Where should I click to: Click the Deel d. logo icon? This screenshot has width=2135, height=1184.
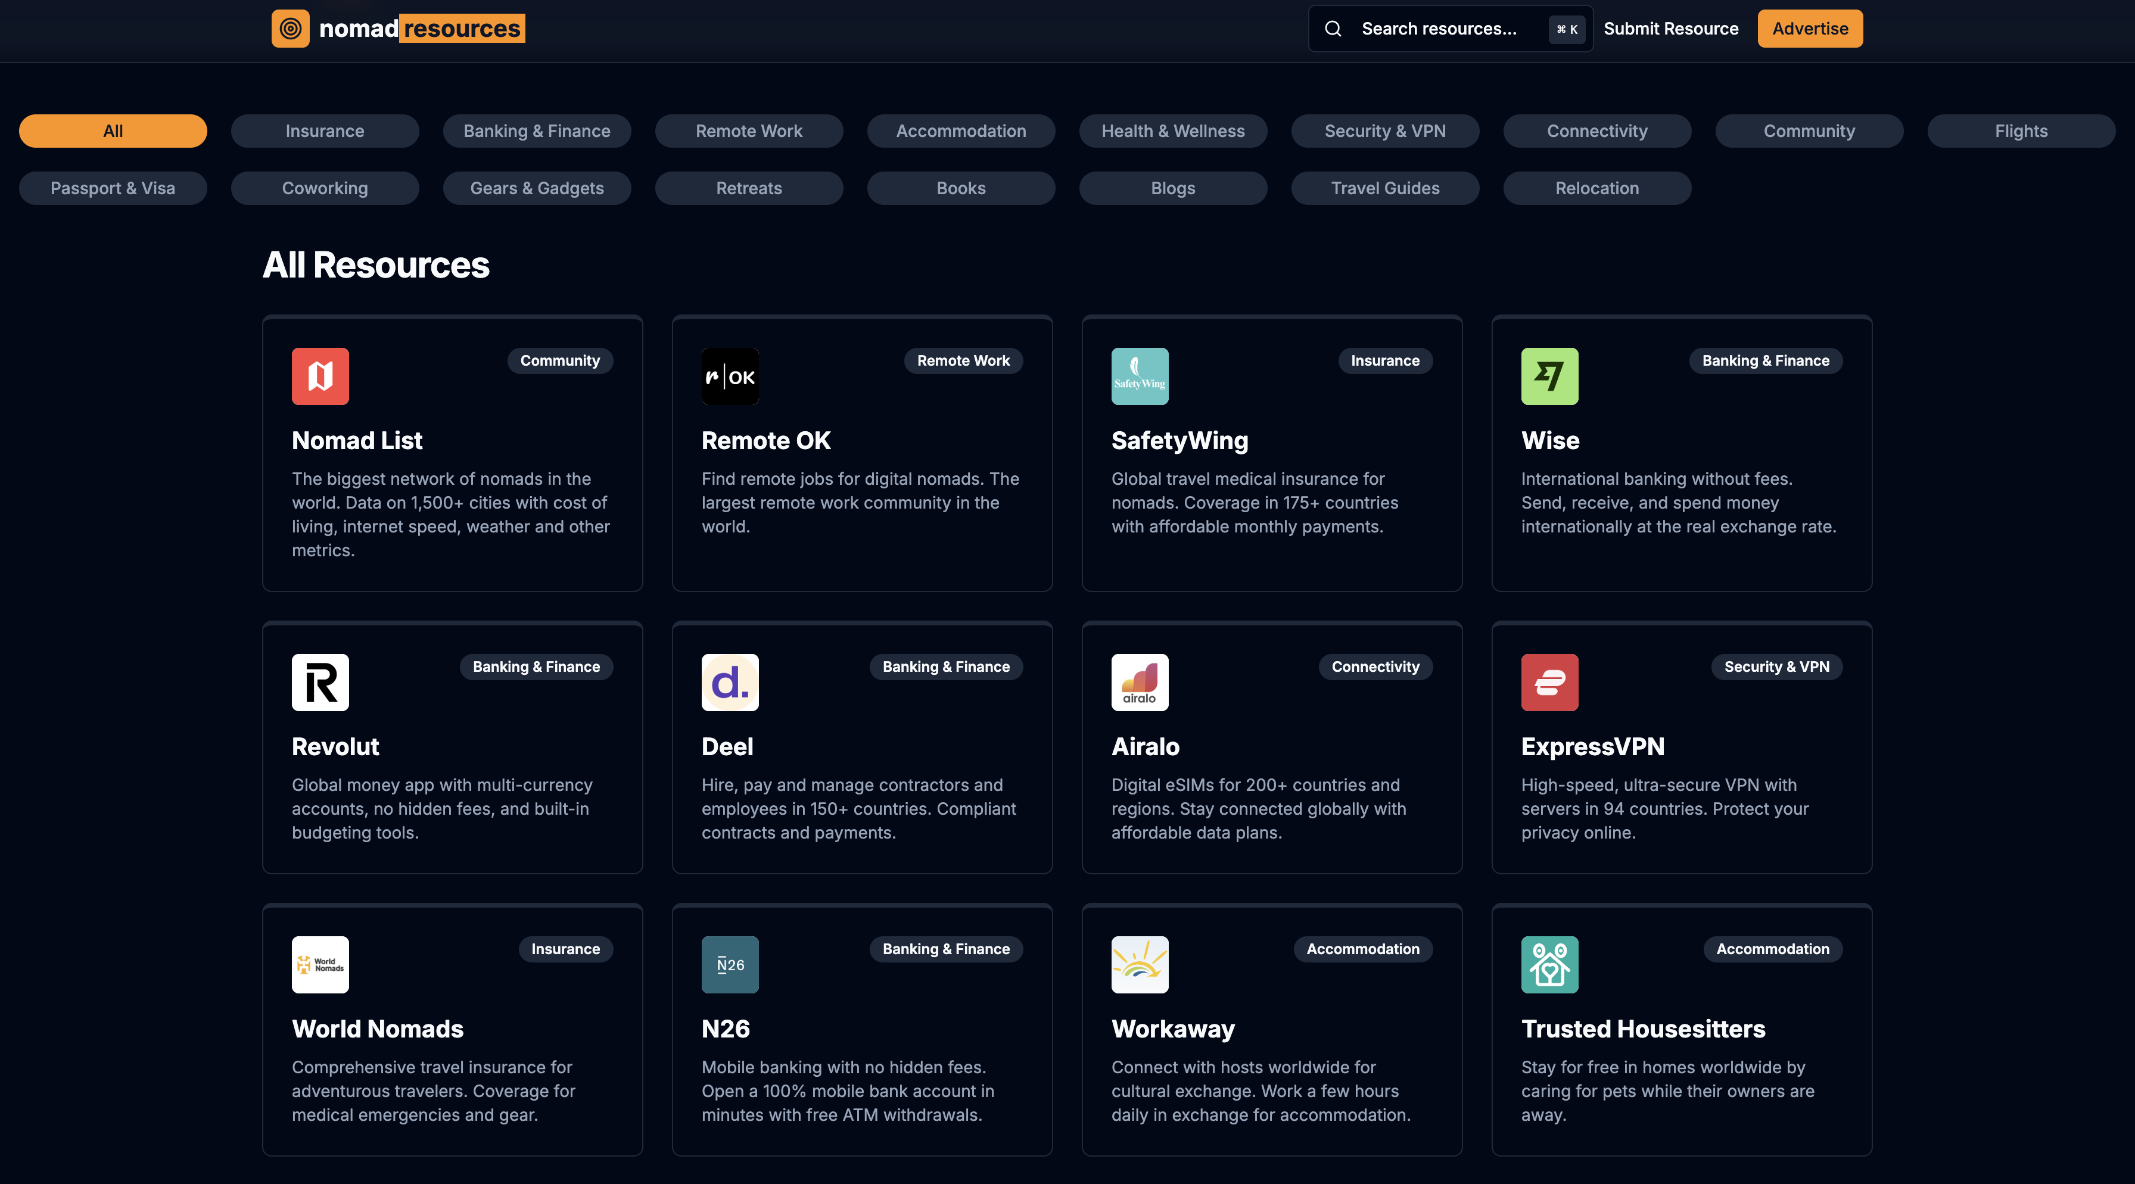(729, 683)
